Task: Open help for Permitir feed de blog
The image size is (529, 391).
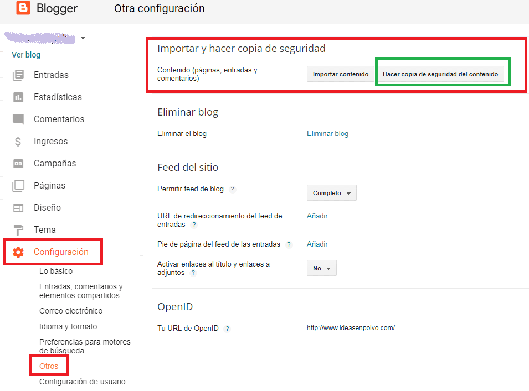Action: [x=232, y=189]
